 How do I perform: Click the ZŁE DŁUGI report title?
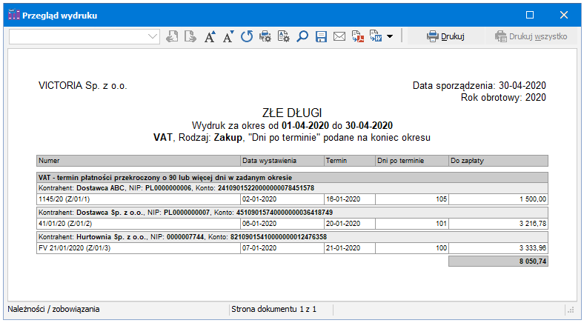[291, 113]
